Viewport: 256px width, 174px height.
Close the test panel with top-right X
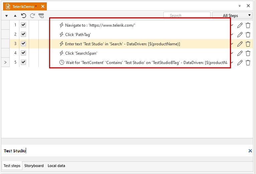click(x=248, y=6)
